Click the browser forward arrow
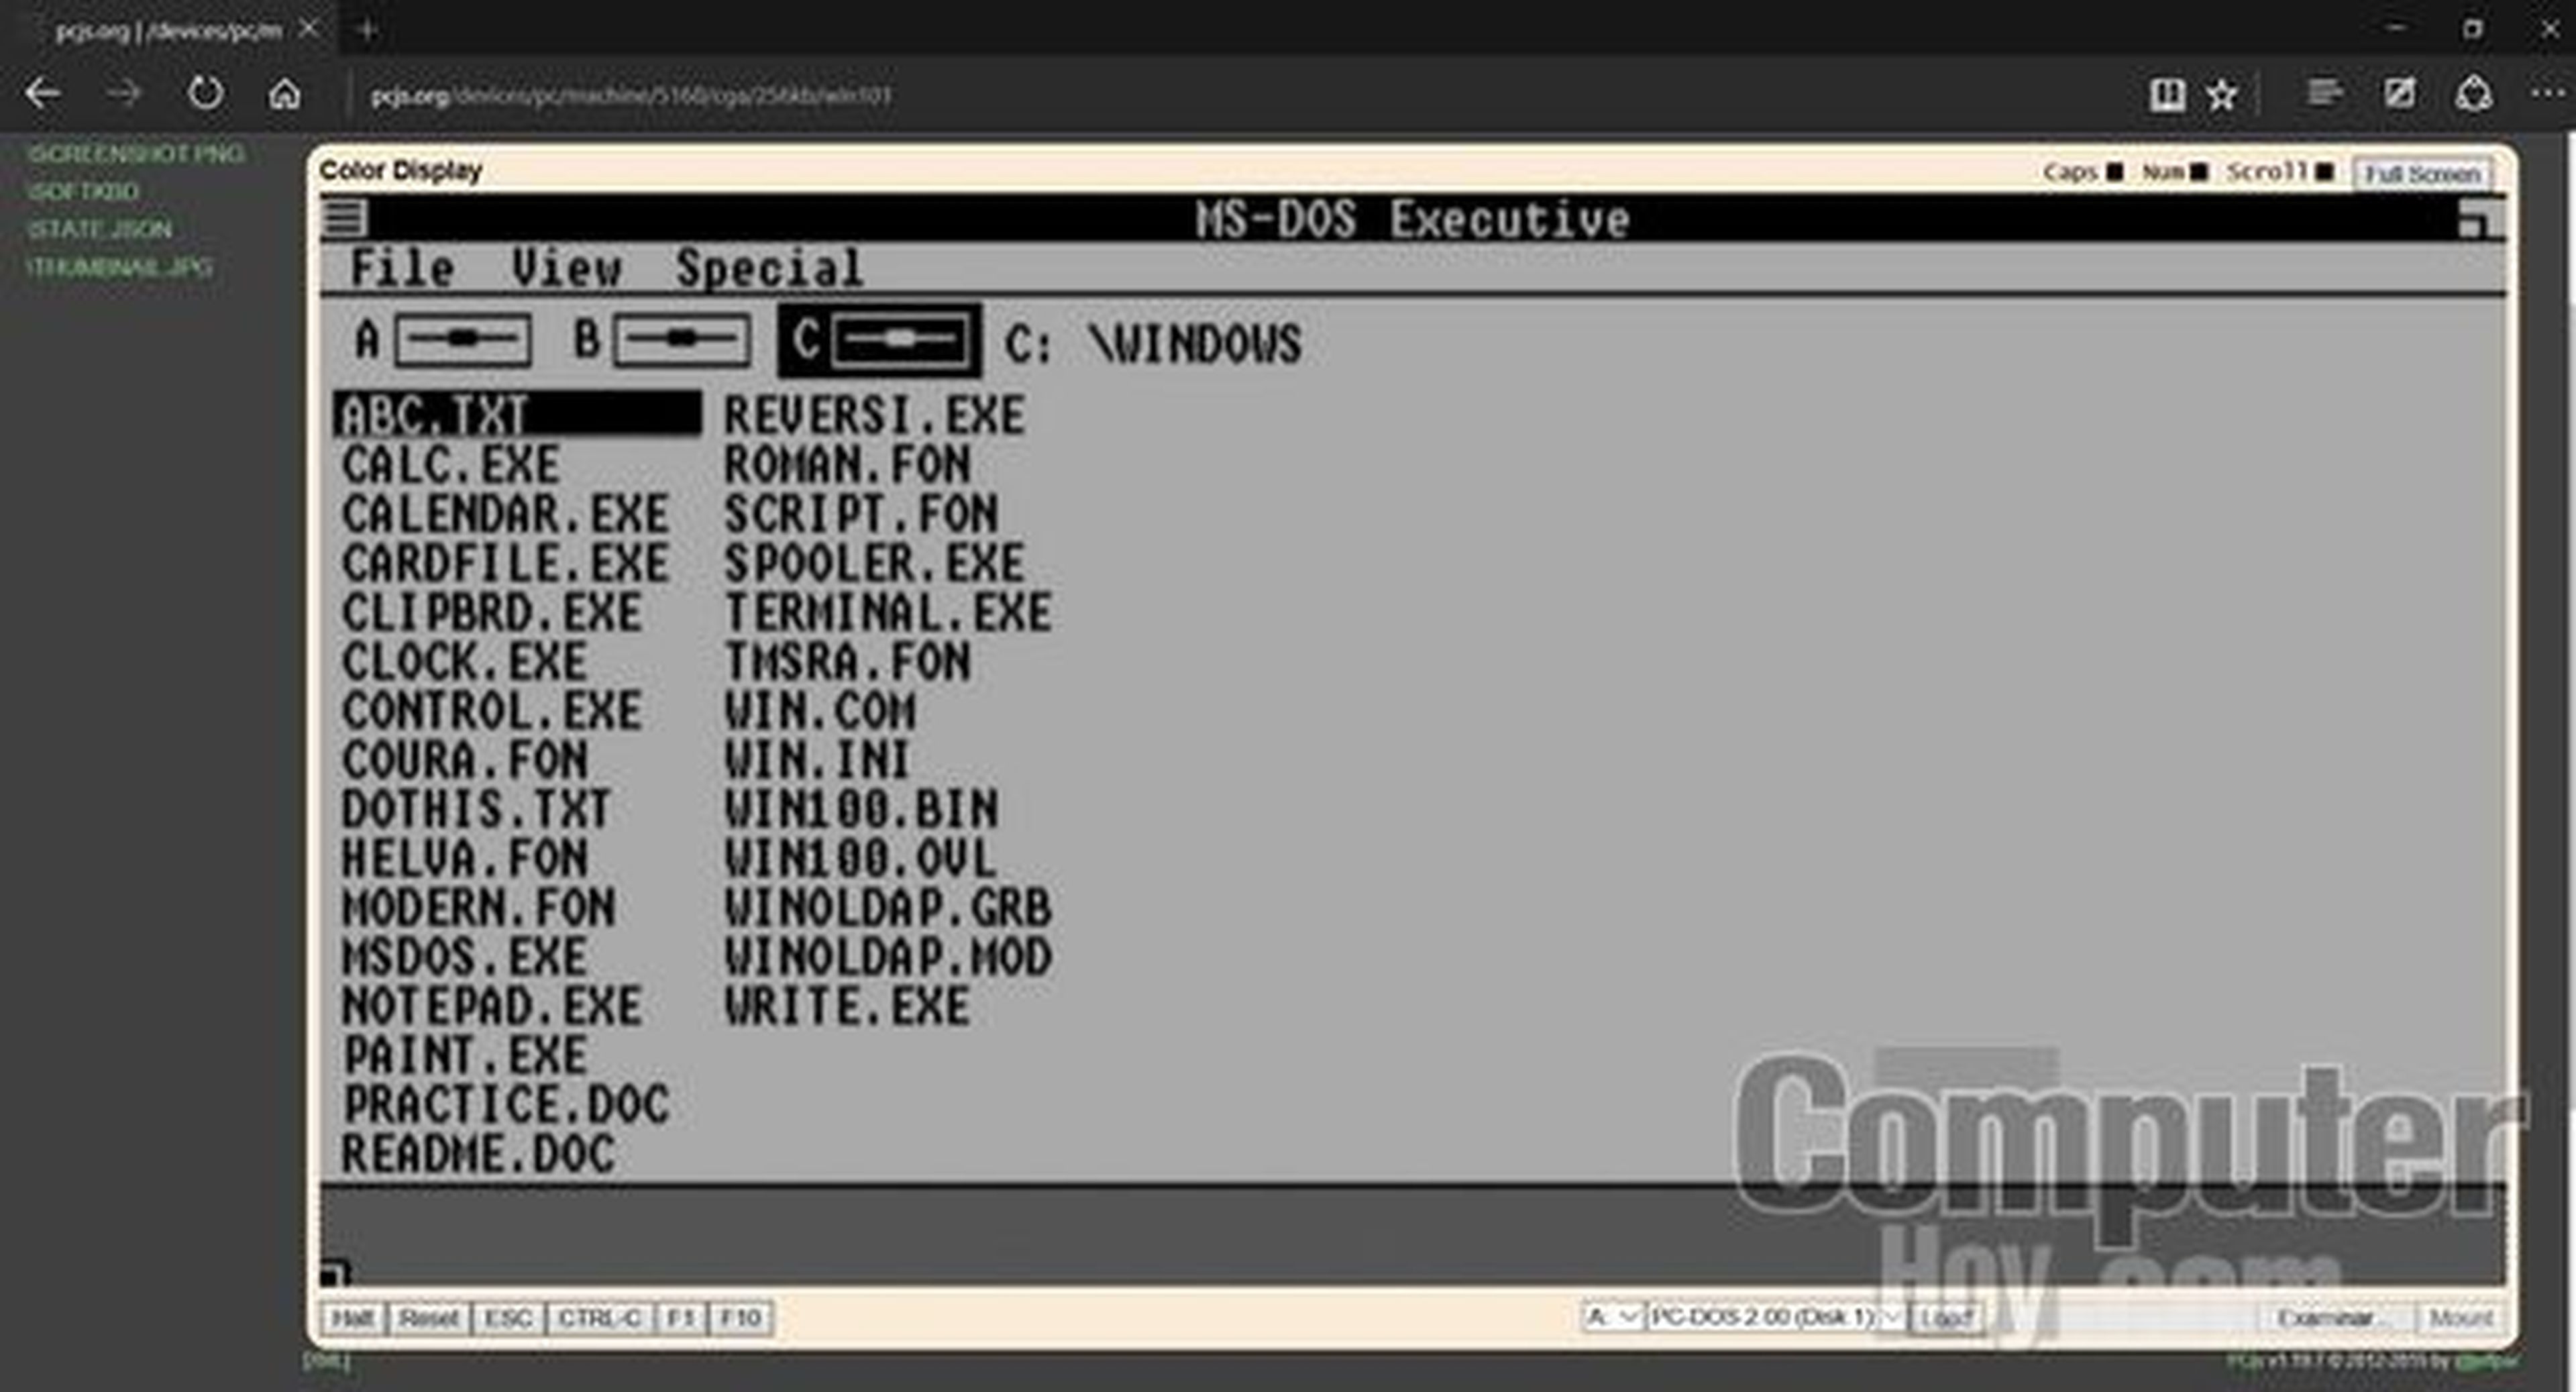Image resolution: width=2576 pixels, height=1392 pixels. (x=123, y=94)
